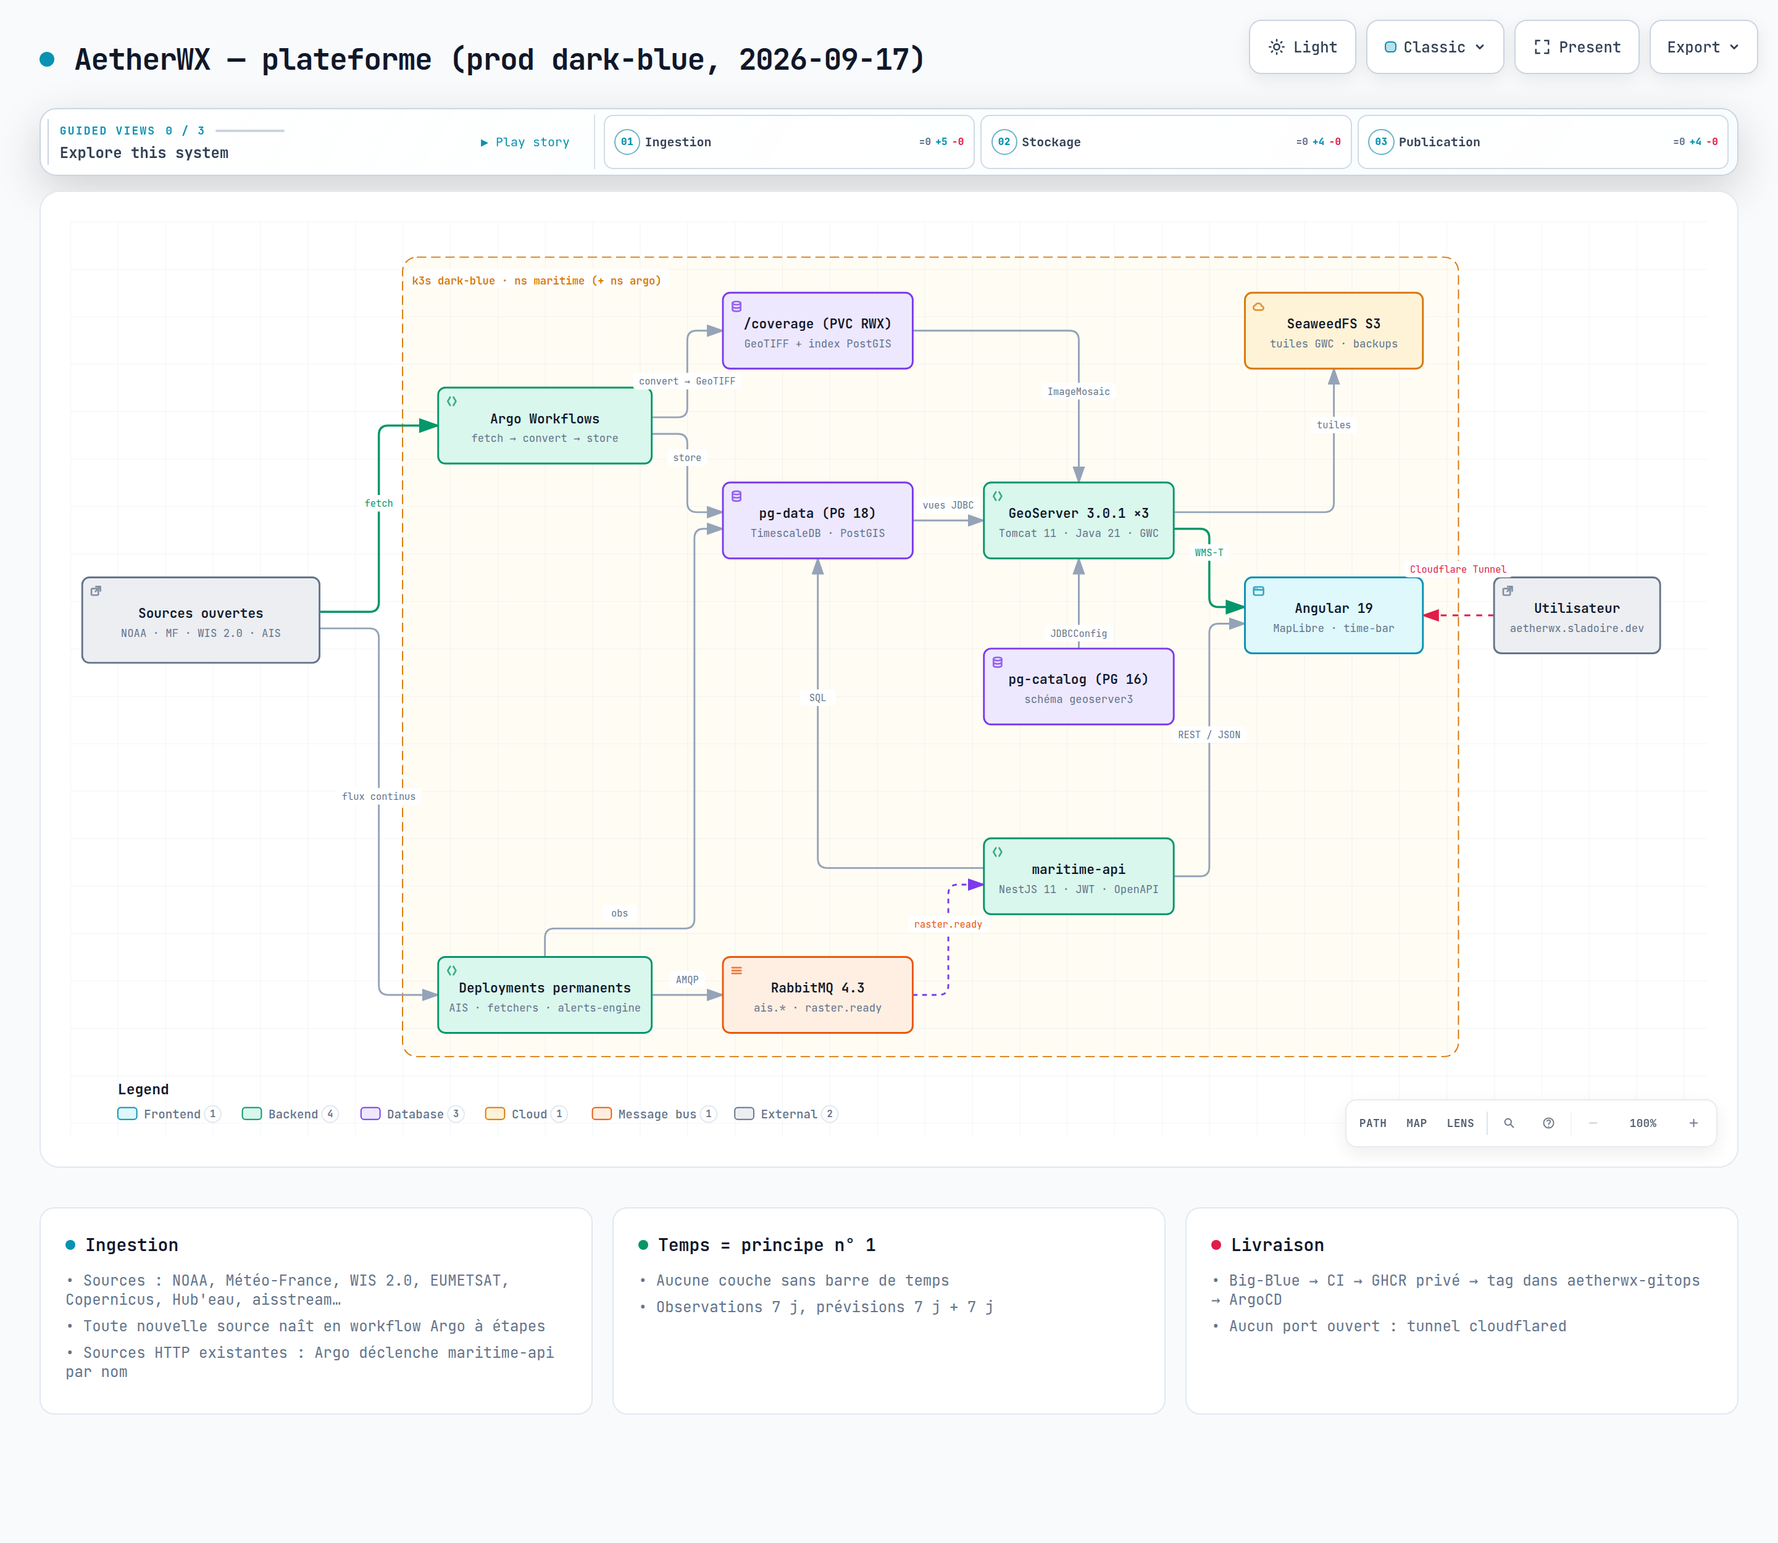Click the 'WMS-T' edge label

tap(1209, 553)
